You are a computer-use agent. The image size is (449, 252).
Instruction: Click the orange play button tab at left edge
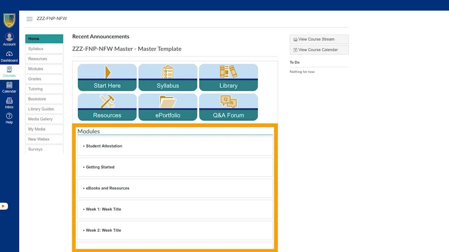click(4, 206)
